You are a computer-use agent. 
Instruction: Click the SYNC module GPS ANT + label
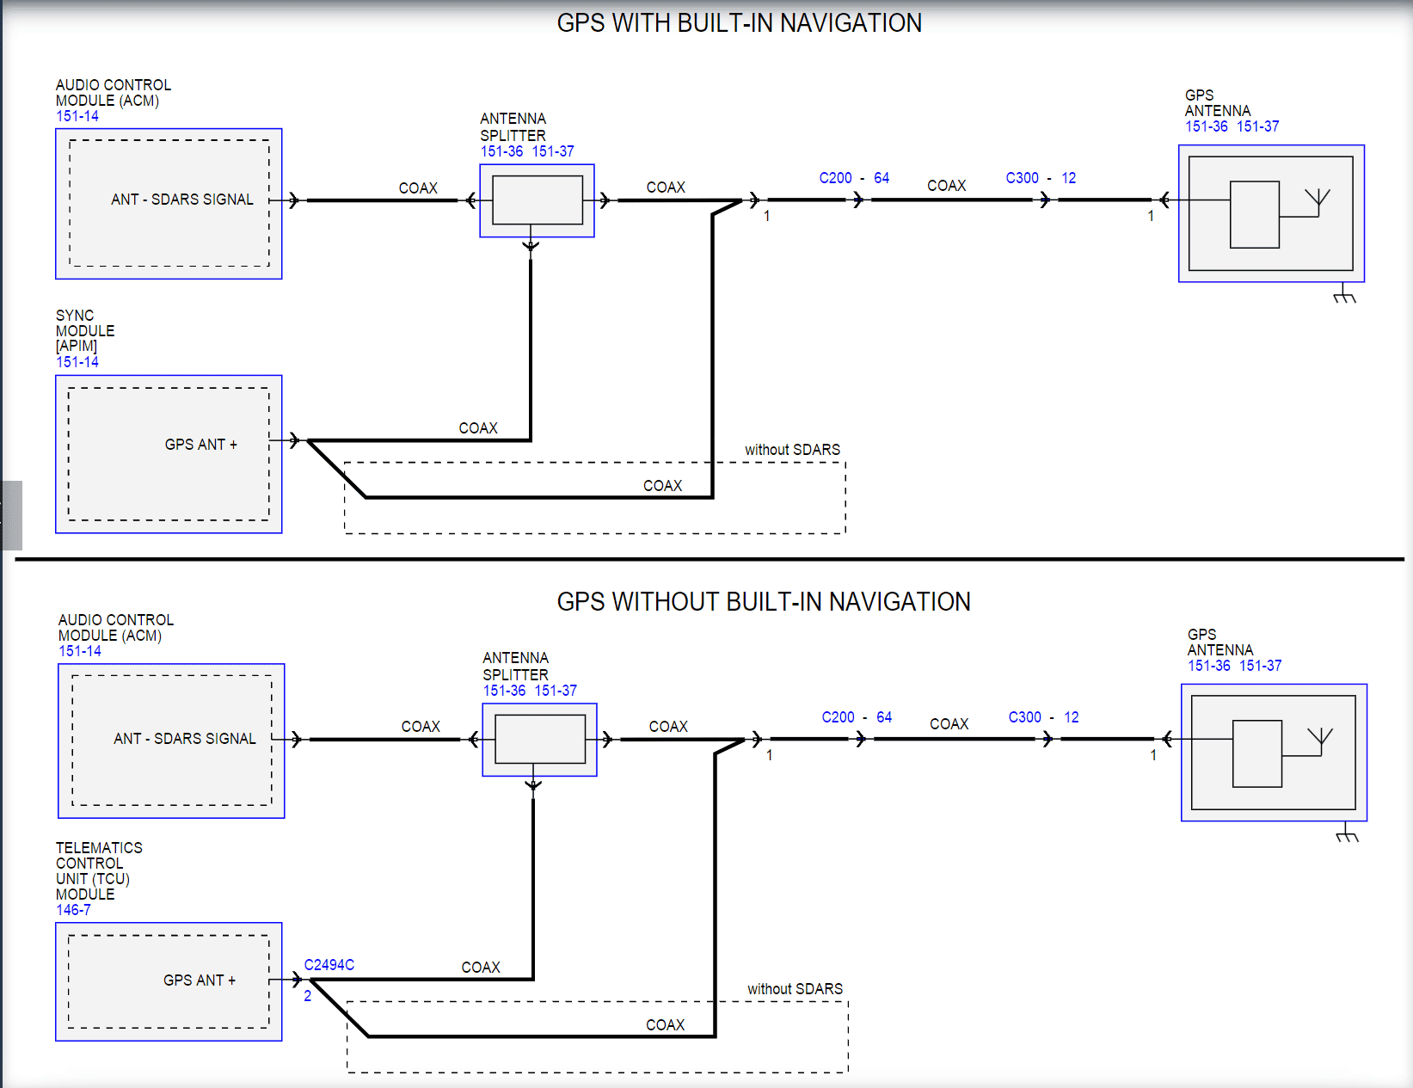point(201,445)
